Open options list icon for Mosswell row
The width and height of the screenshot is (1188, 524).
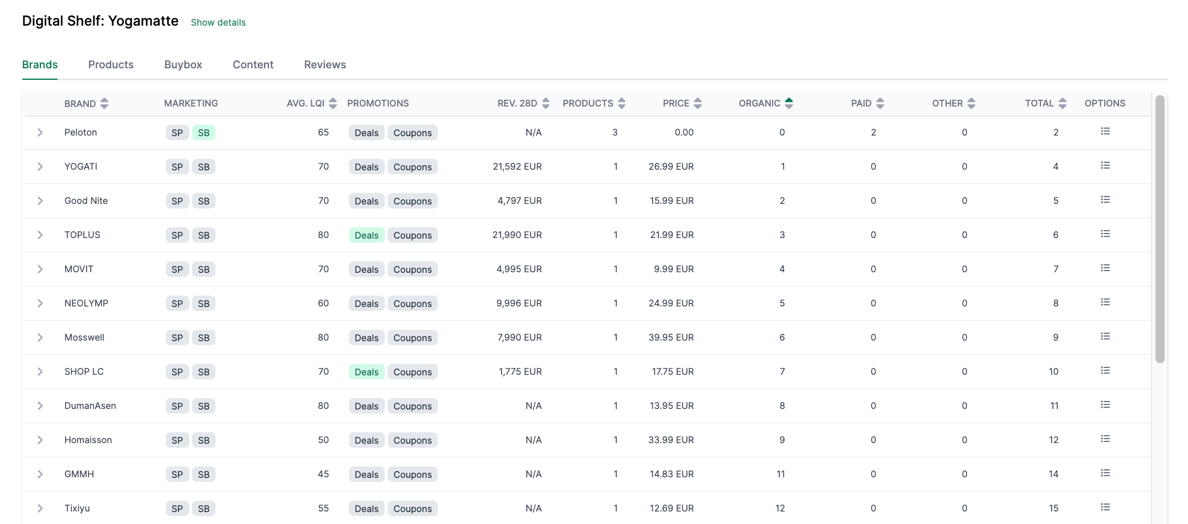point(1105,337)
